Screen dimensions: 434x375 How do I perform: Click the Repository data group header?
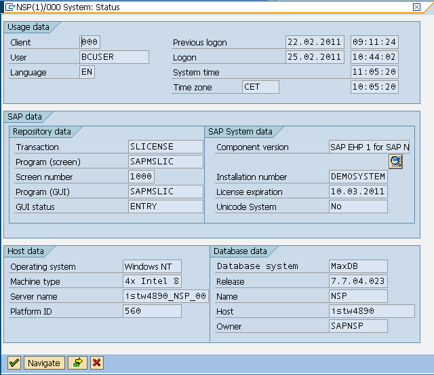tap(42, 132)
